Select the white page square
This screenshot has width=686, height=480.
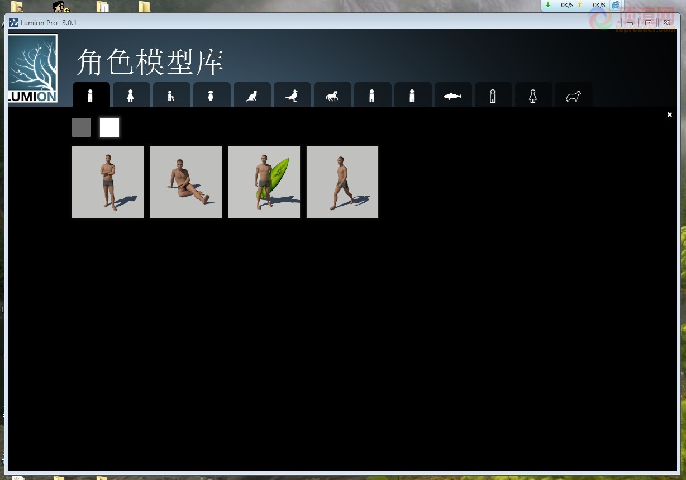pos(109,127)
